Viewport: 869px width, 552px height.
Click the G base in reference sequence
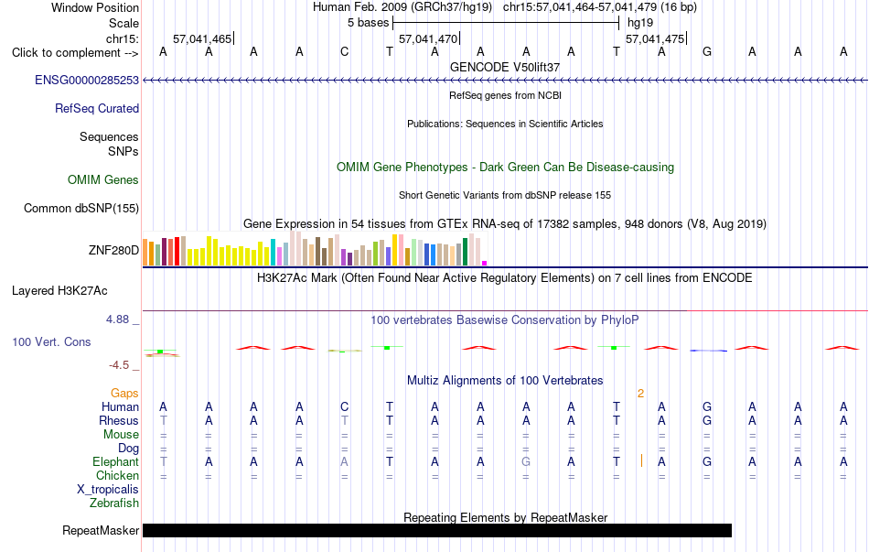pyautogui.click(x=706, y=52)
